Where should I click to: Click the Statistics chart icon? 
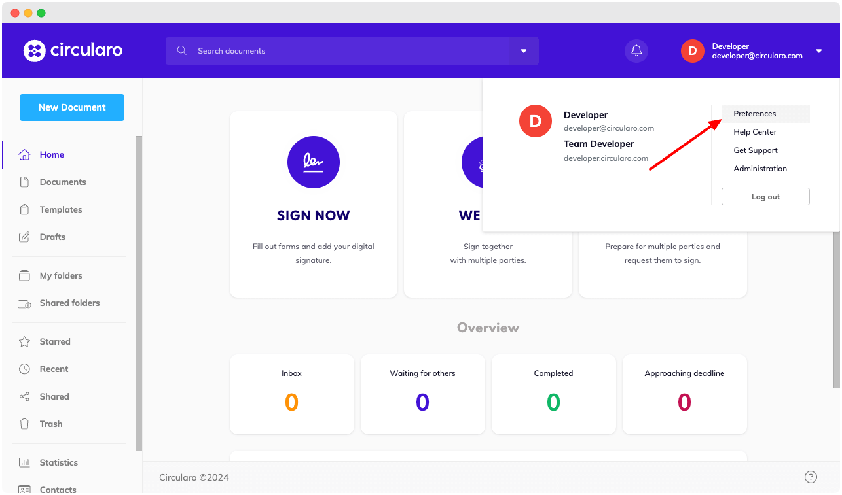click(x=24, y=463)
